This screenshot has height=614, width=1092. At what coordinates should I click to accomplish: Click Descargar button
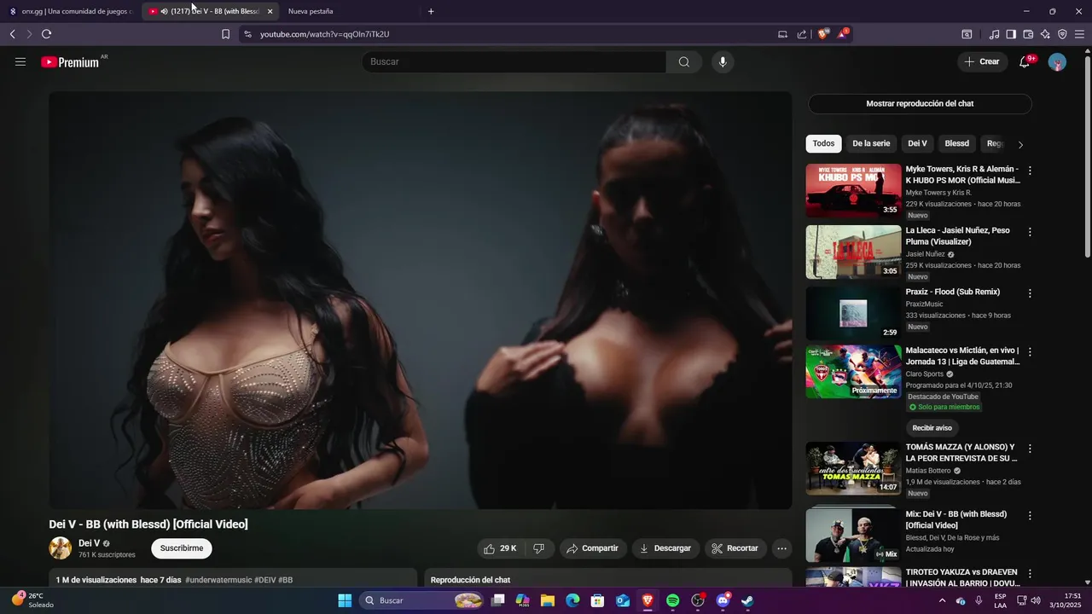pyautogui.click(x=665, y=548)
